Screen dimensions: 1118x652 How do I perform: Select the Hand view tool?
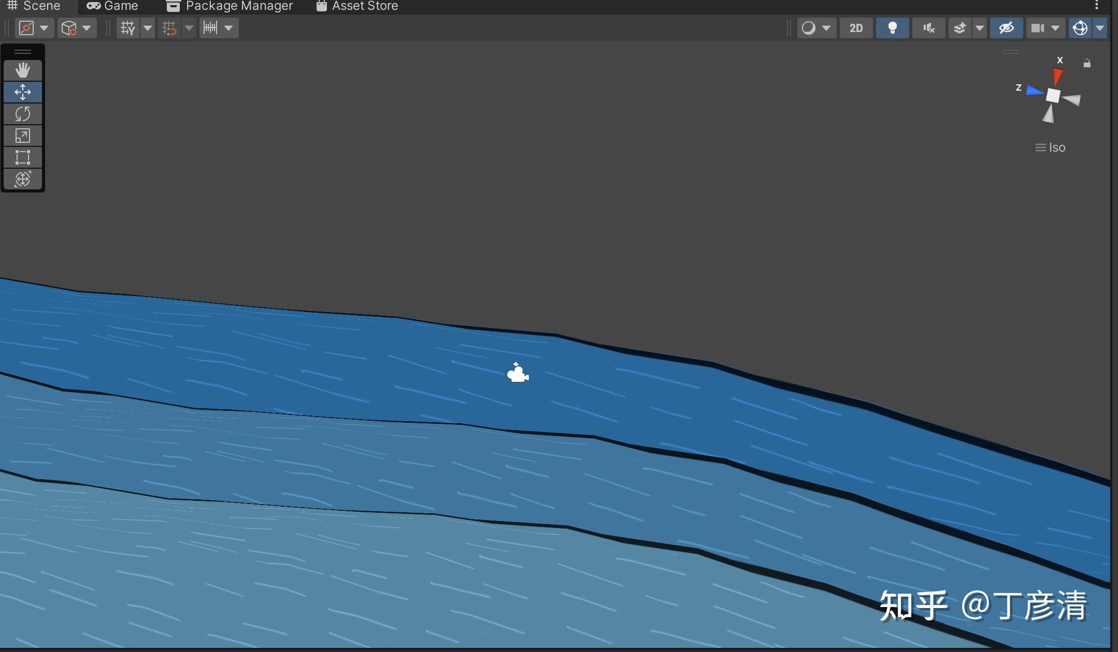point(23,70)
